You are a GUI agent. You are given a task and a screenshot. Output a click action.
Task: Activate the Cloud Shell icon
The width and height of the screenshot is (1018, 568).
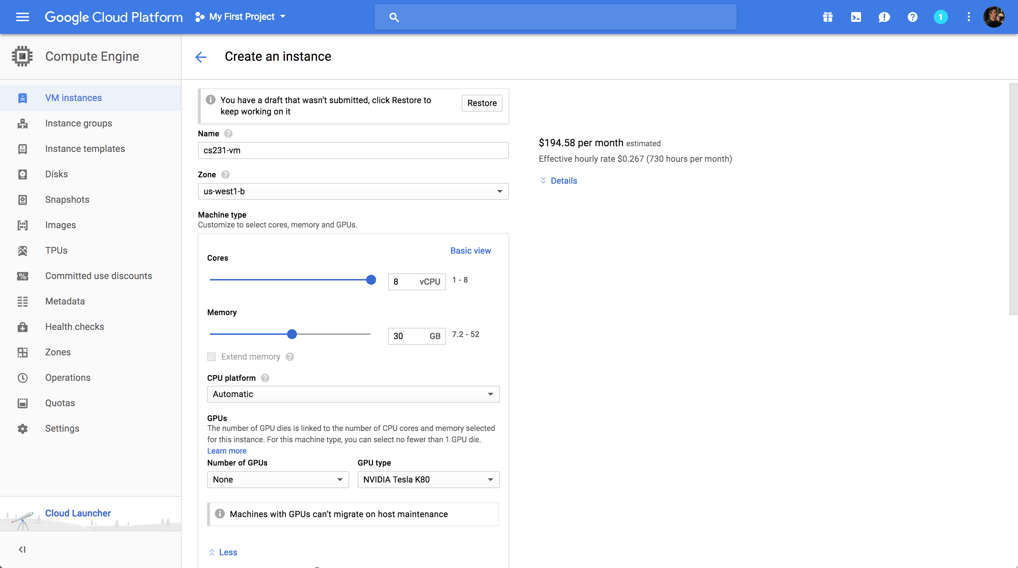[855, 17]
